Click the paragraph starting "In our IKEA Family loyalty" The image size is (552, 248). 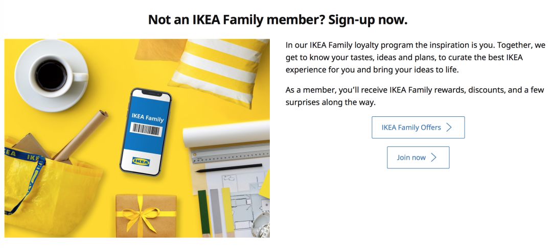click(x=415, y=57)
